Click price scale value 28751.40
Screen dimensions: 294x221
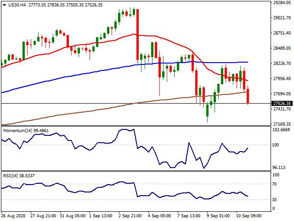coord(282,33)
